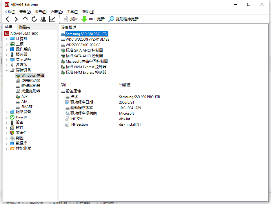Open the user/favorites person icon
The height and width of the screenshot is (204, 271).
pos(43,19)
